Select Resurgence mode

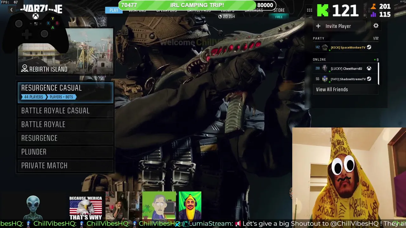[65, 138]
